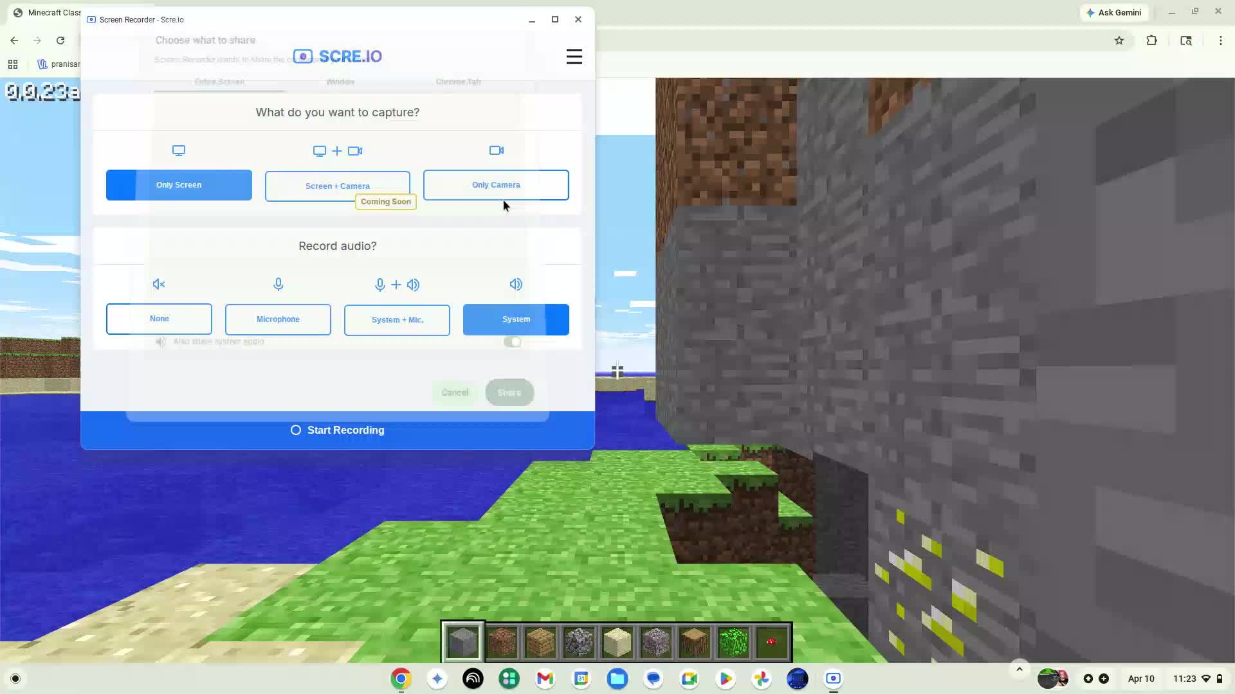Screen dimensions: 1235x694
Task: Select the dirt block in the Minecraft hotbar
Action: point(501,641)
